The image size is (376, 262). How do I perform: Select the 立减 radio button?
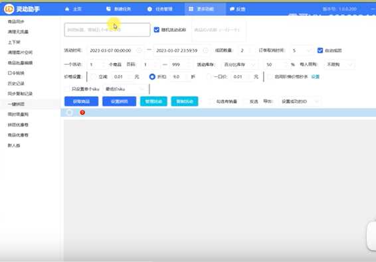pyautogui.click(x=94, y=77)
